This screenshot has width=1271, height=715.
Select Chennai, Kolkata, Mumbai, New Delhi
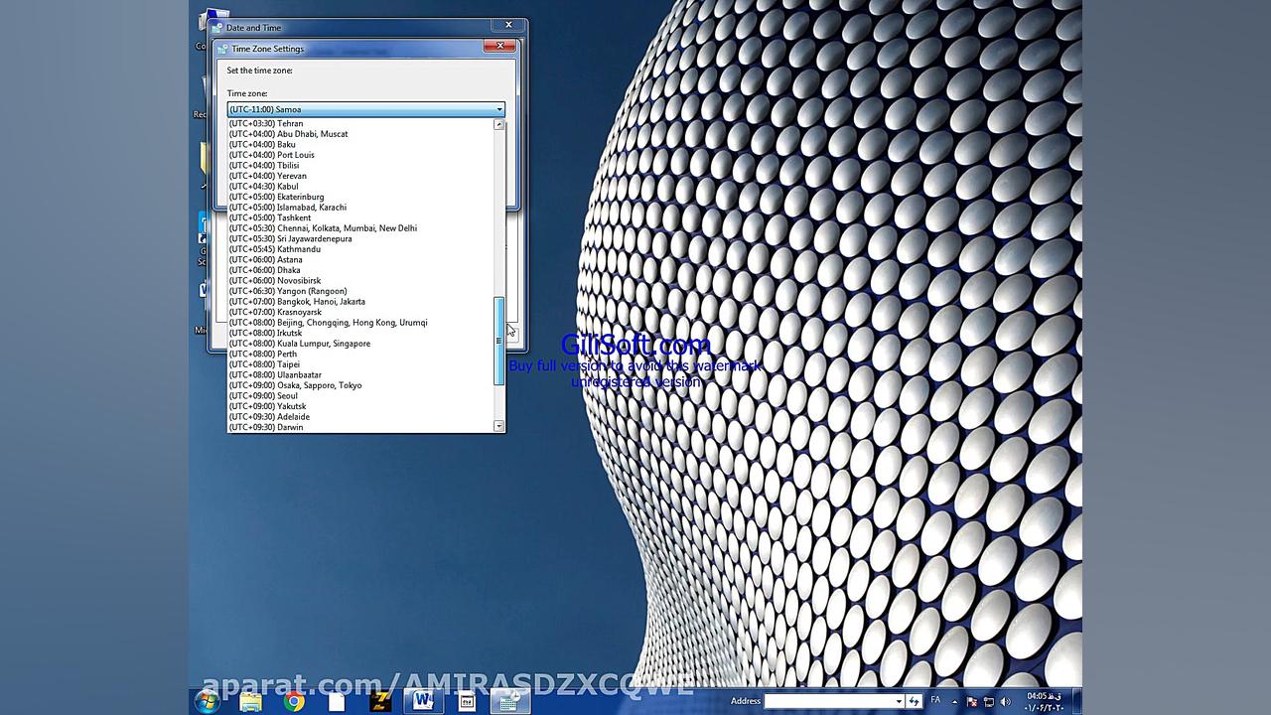point(360,228)
